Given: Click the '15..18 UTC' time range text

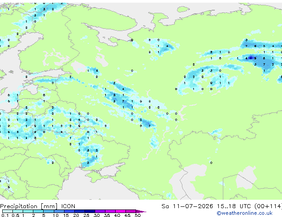Looking at the screenshot, I should [x=234, y=206].
